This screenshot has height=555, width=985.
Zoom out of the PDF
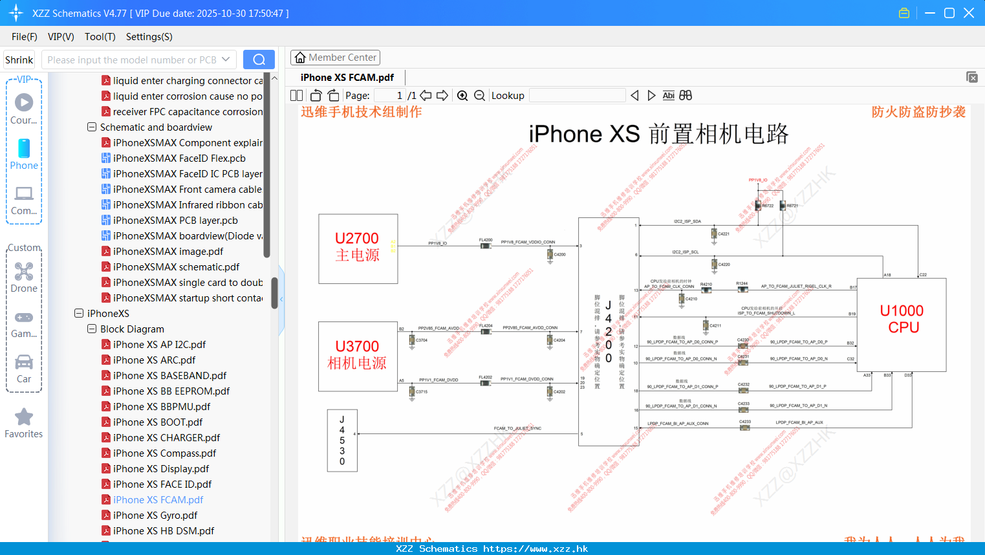[479, 95]
